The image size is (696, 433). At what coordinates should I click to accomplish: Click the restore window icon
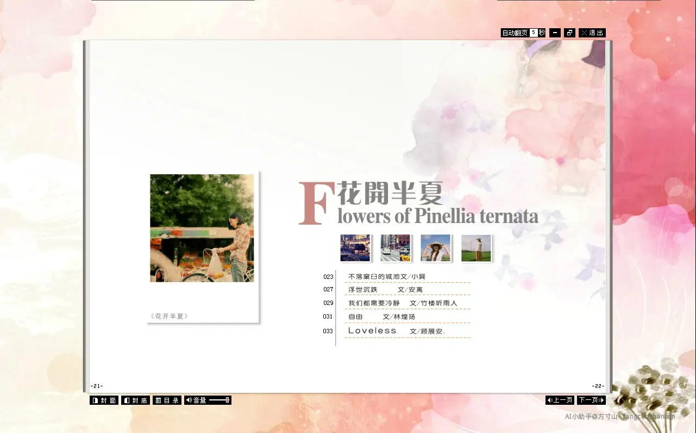(569, 33)
